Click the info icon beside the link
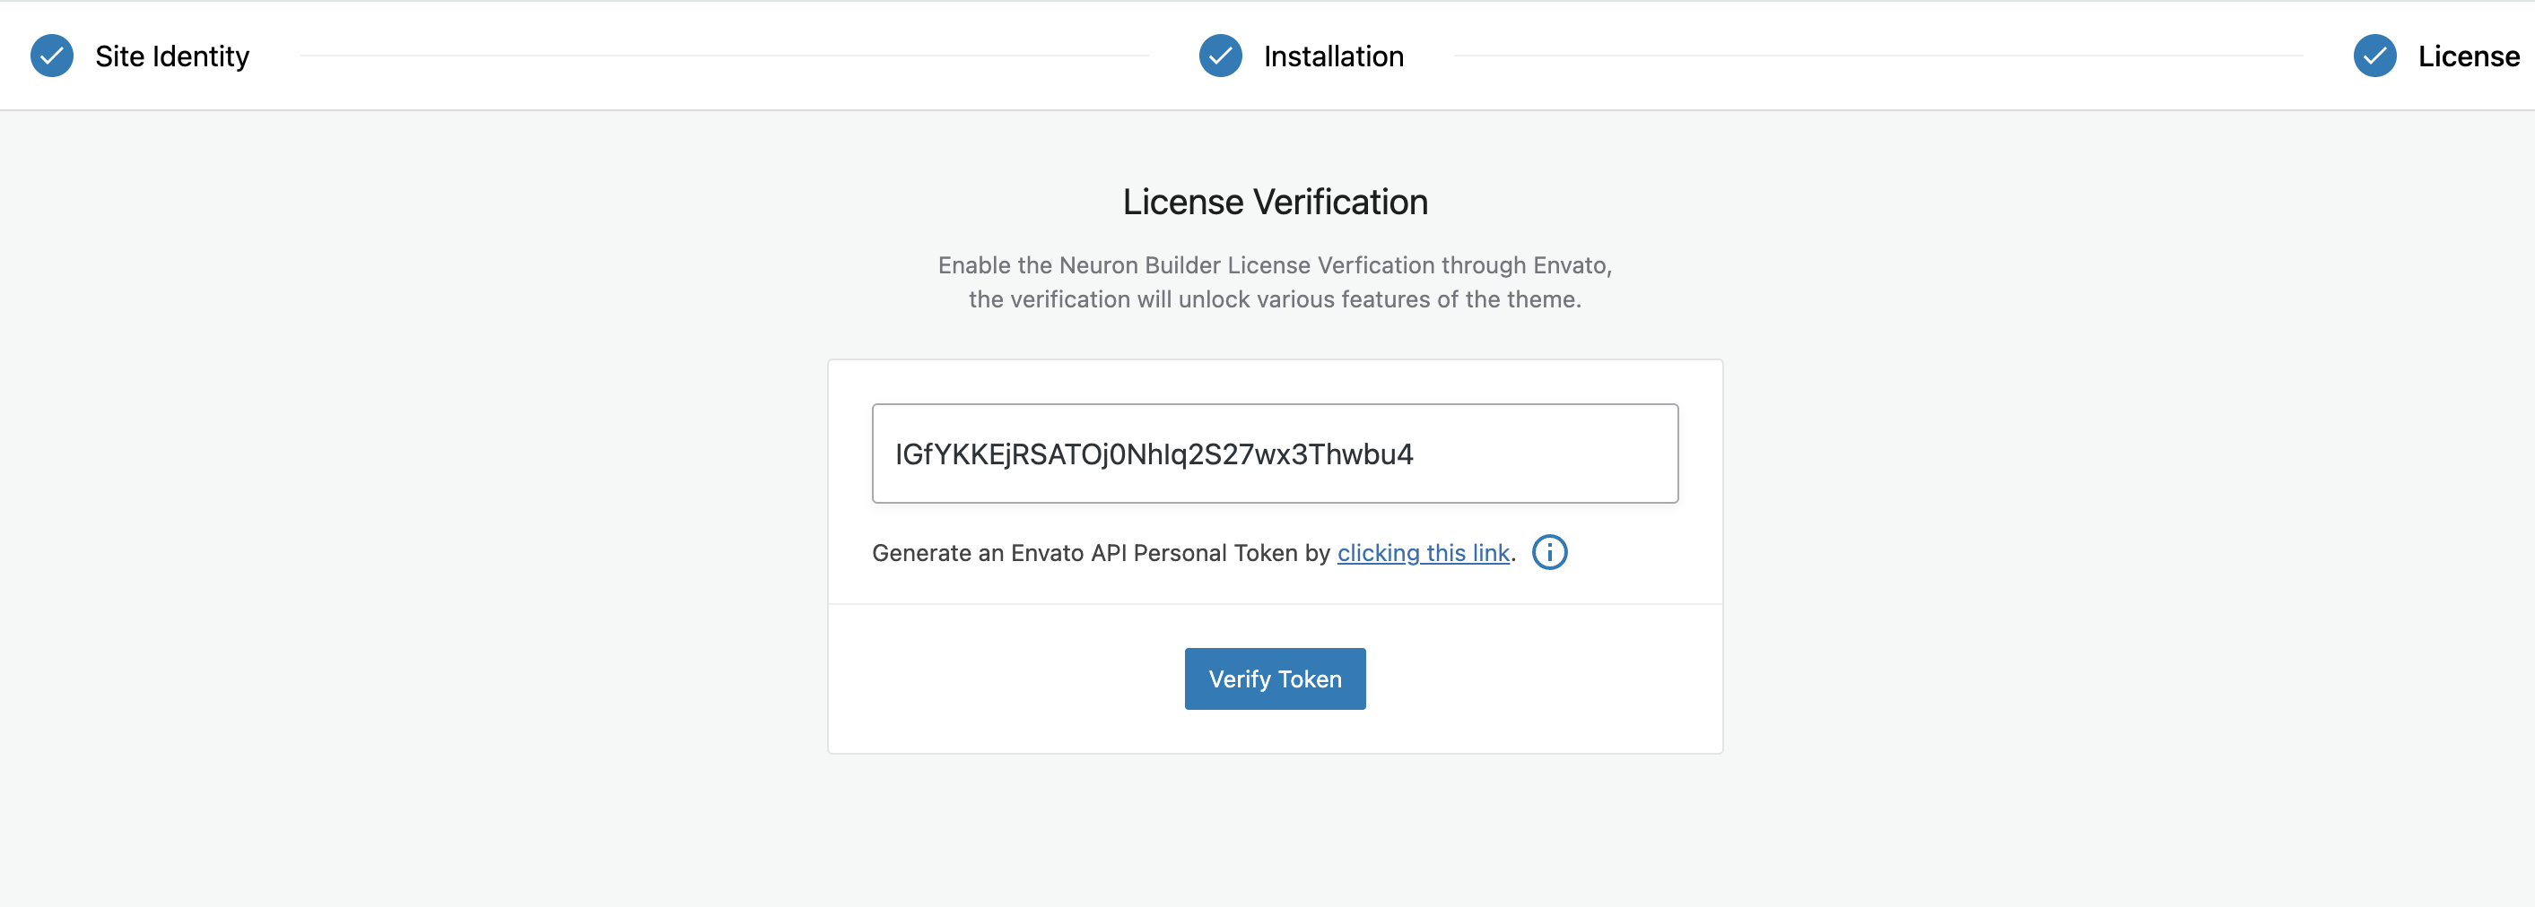Screen dimensions: 2535x907 [x=1549, y=553]
